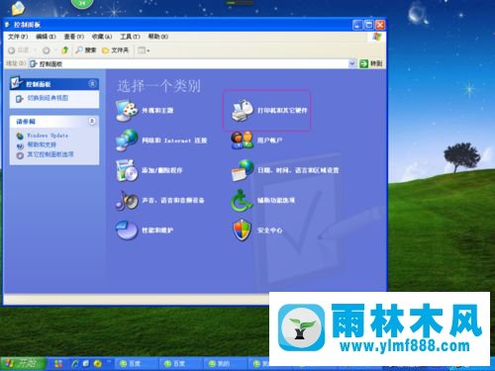Screen dimensions: 495x371
Task: Open the File (文件) menu
Action: (x=18, y=37)
